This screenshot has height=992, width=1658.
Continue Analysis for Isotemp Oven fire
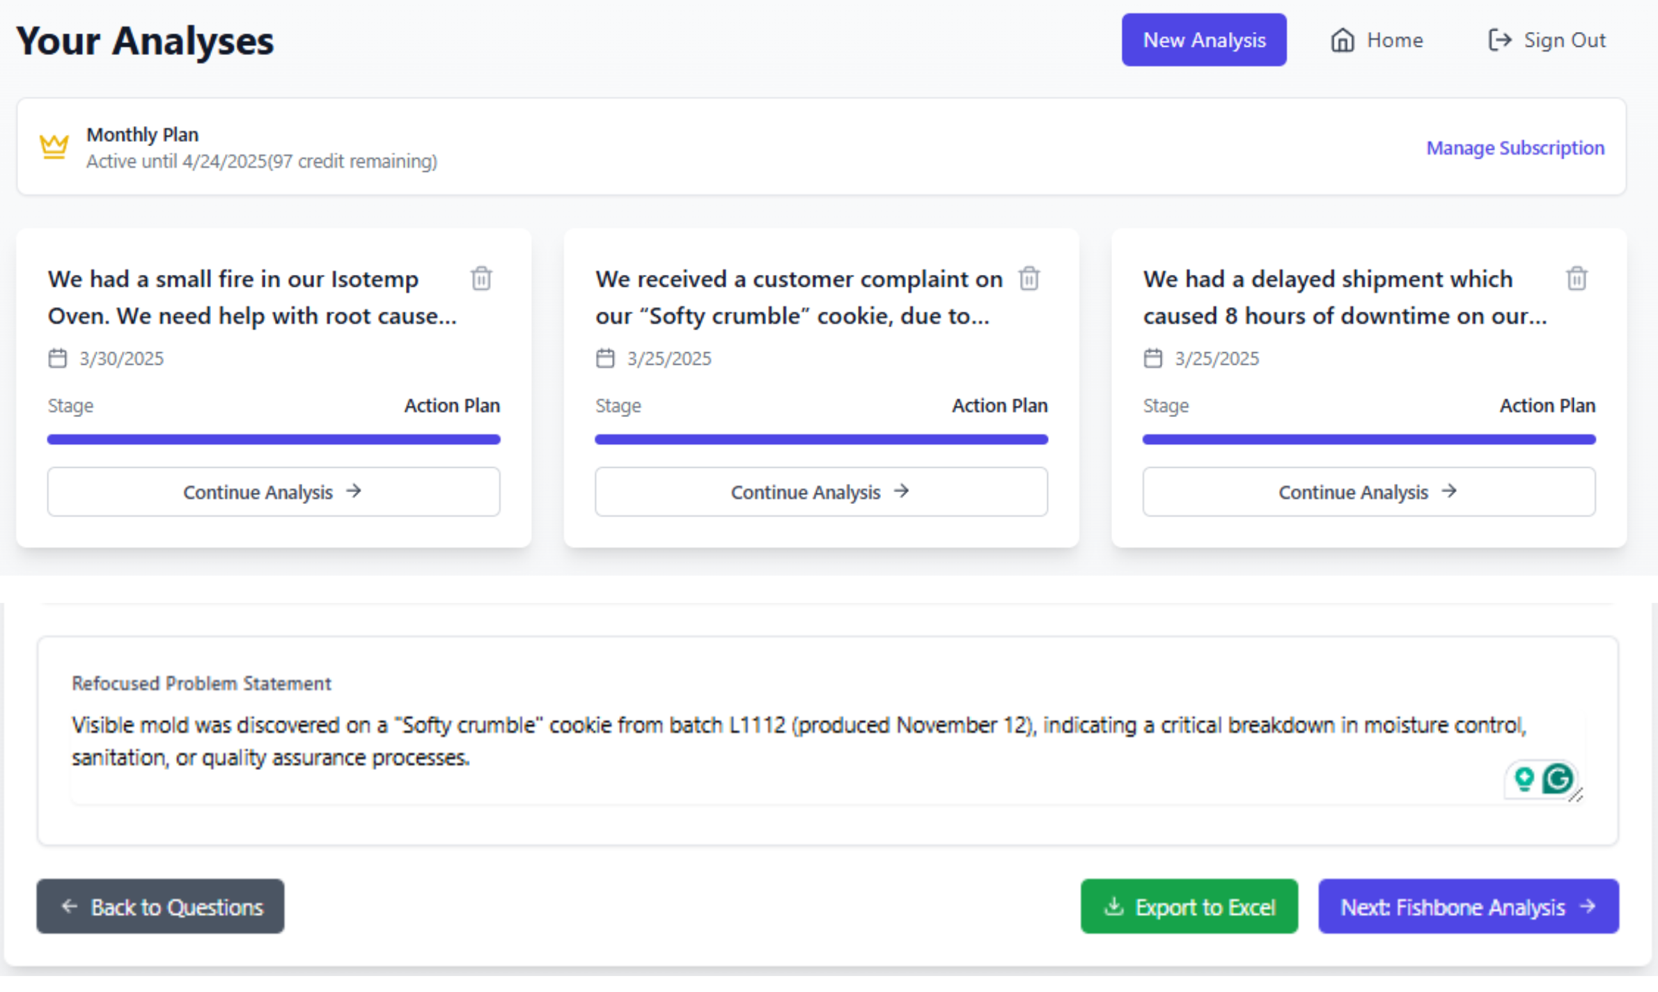click(x=273, y=492)
